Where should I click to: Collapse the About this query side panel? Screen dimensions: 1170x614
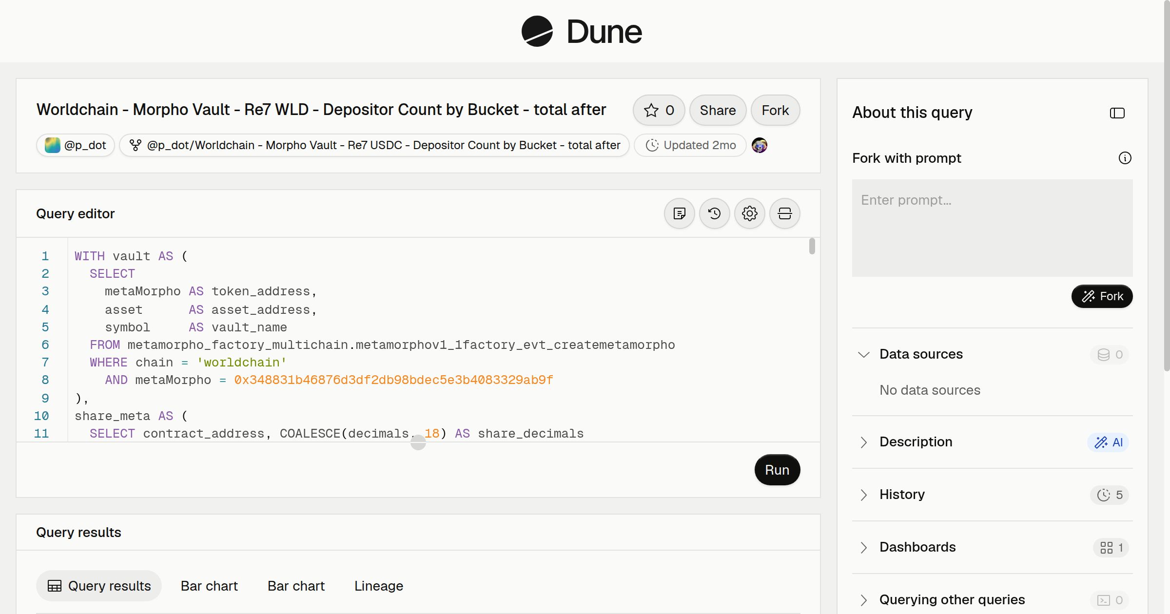pos(1117,113)
